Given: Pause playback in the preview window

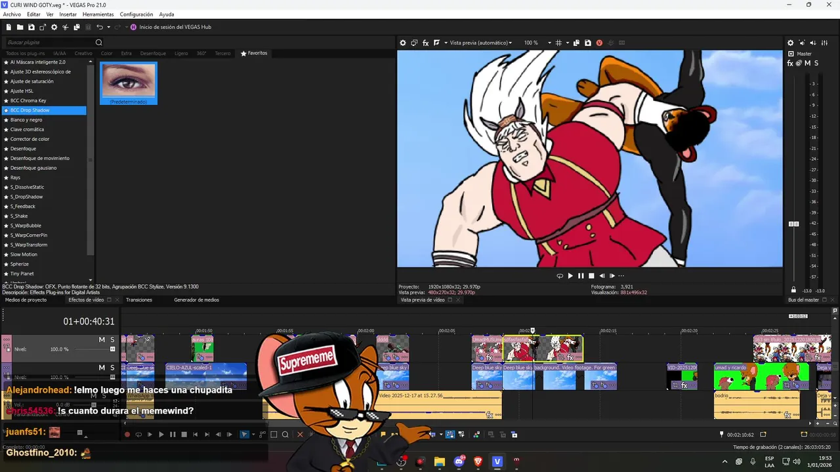Looking at the screenshot, I should (581, 276).
